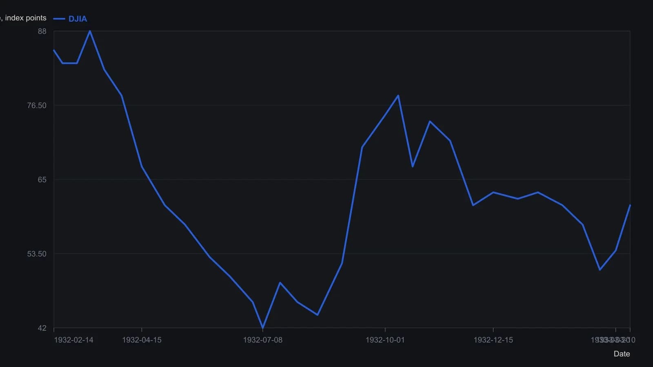Click the 1932-12-15 date label
The height and width of the screenshot is (367, 653).
coord(493,340)
